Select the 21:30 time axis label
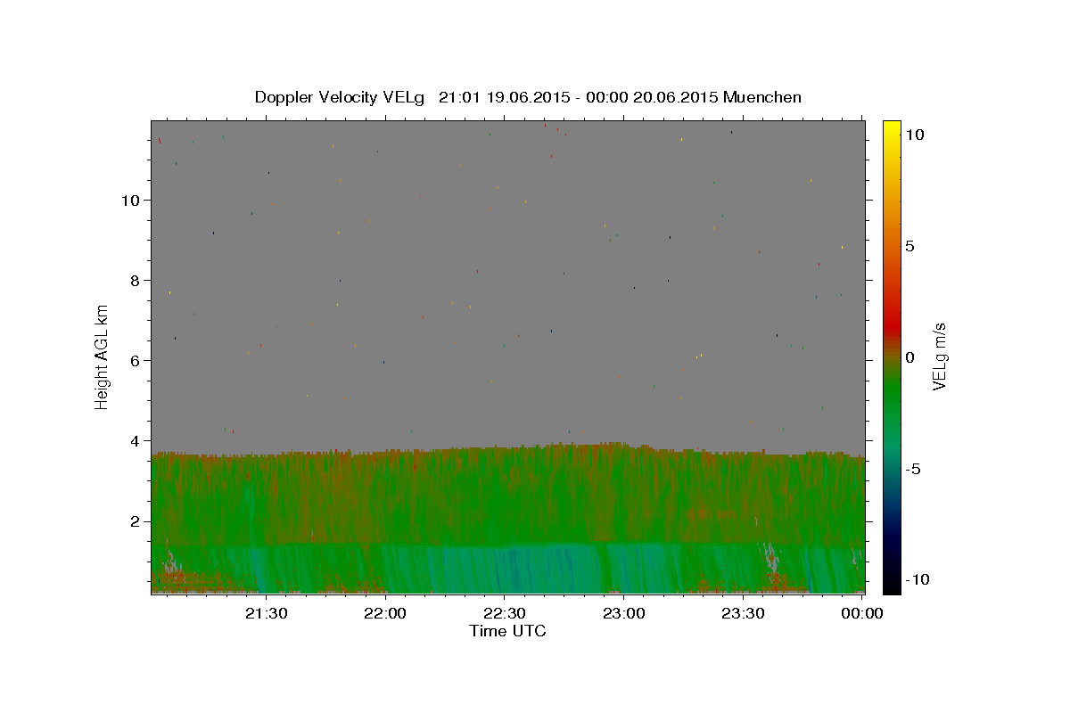The width and height of the screenshot is (1070, 713). click(x=266, y=613)
